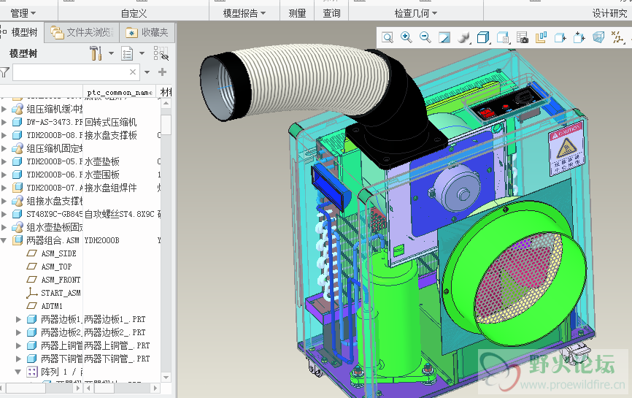Toggle the model tree show/hide eye icon

[161, 53]
